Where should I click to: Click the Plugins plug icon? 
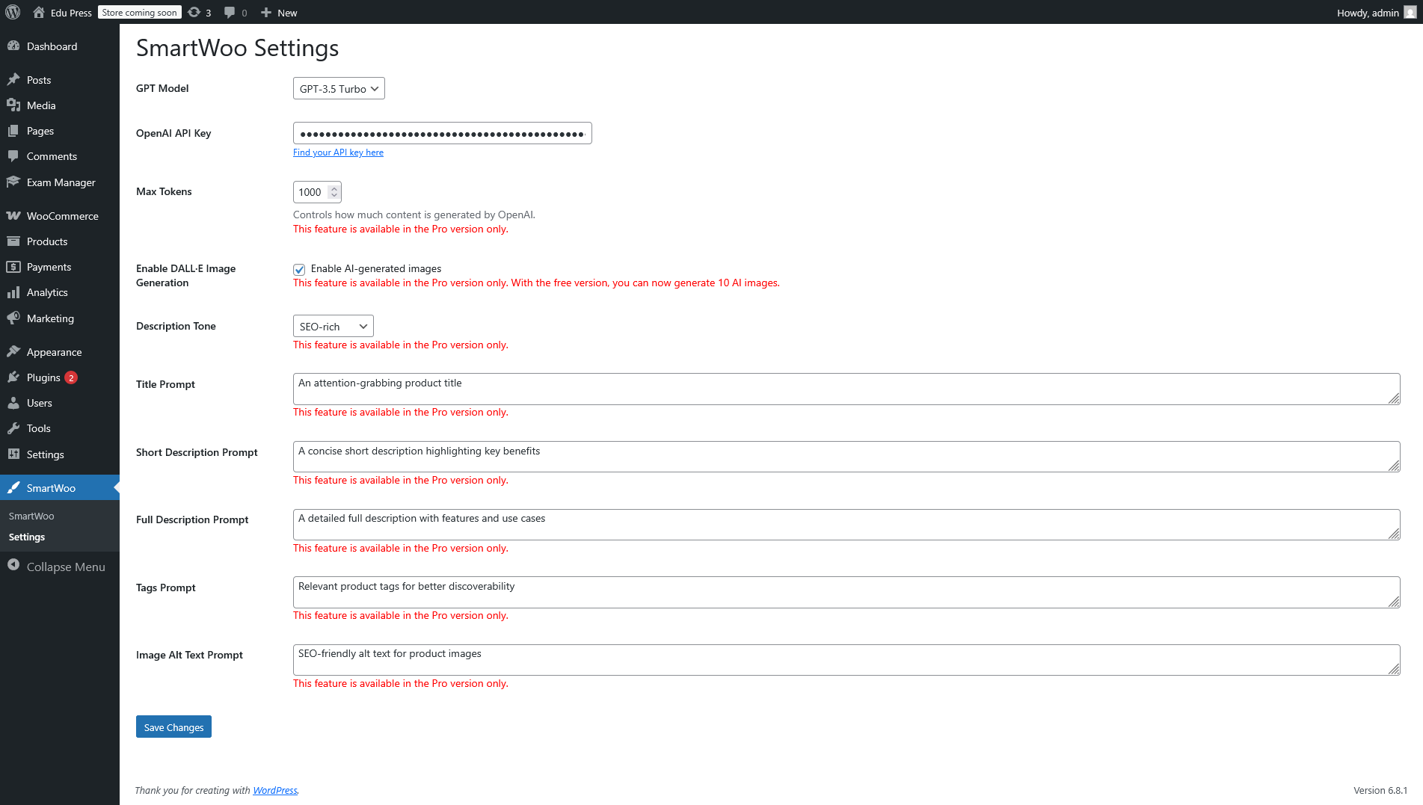point(13,377)
